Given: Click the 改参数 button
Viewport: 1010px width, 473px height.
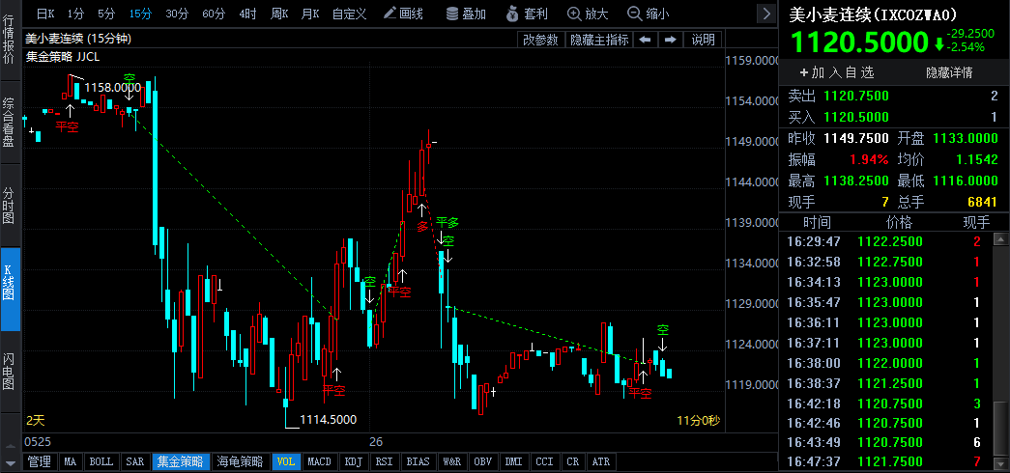Looking at the screenshot, I should click(x=541, y=40).
